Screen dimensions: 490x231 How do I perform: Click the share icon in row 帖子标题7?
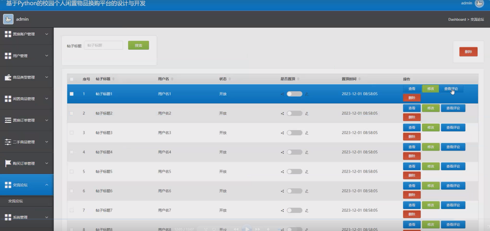[282, 210]
